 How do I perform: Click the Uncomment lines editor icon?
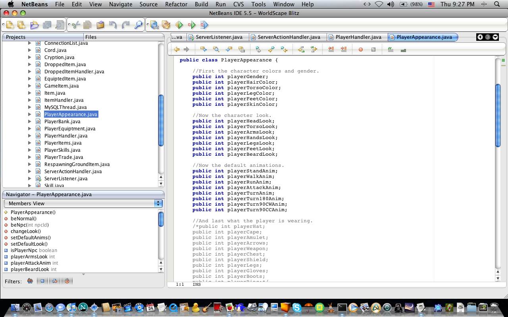[x=404, y=50]
